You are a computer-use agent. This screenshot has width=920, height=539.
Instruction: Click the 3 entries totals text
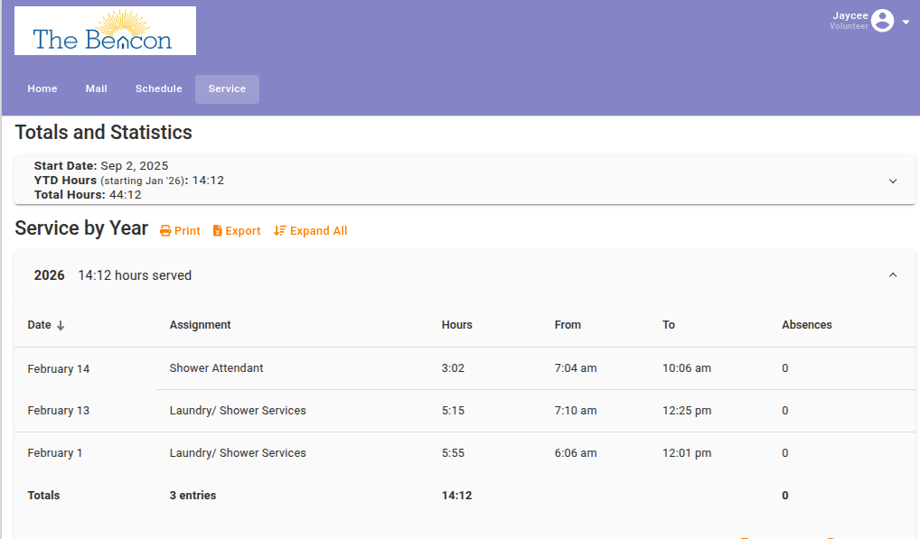pos(193,496)
